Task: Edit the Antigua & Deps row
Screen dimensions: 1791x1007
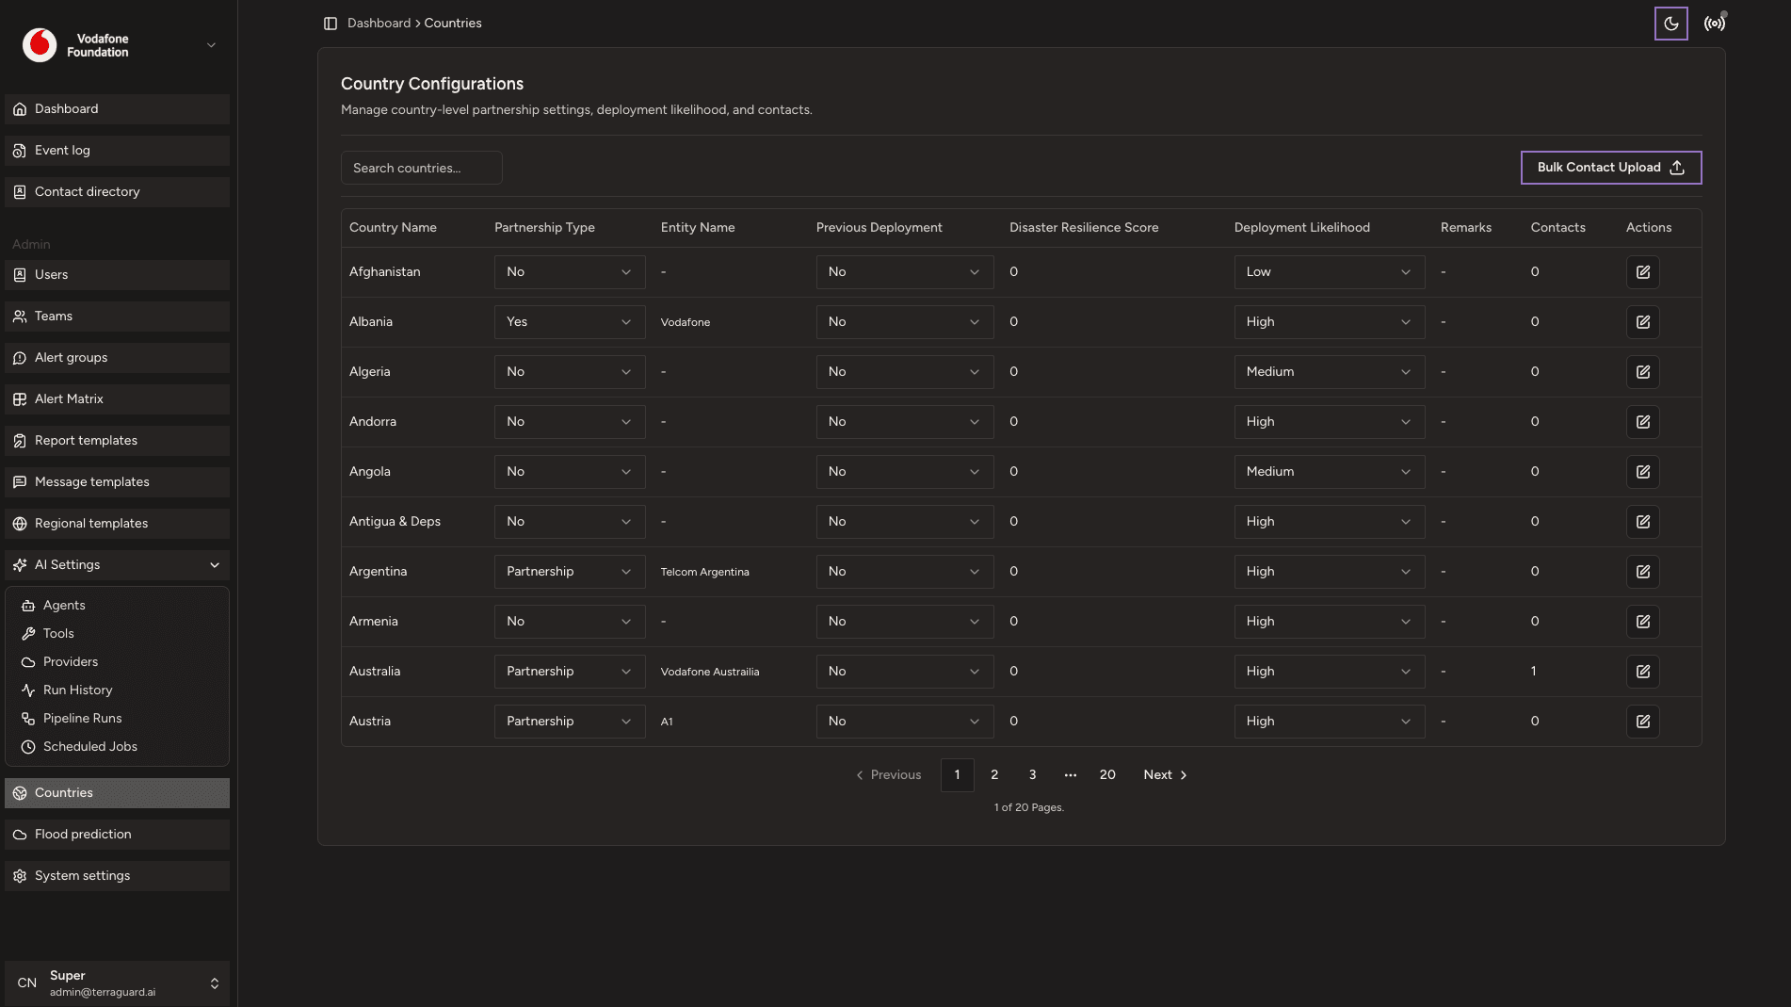Action: tap(1642, 522)
